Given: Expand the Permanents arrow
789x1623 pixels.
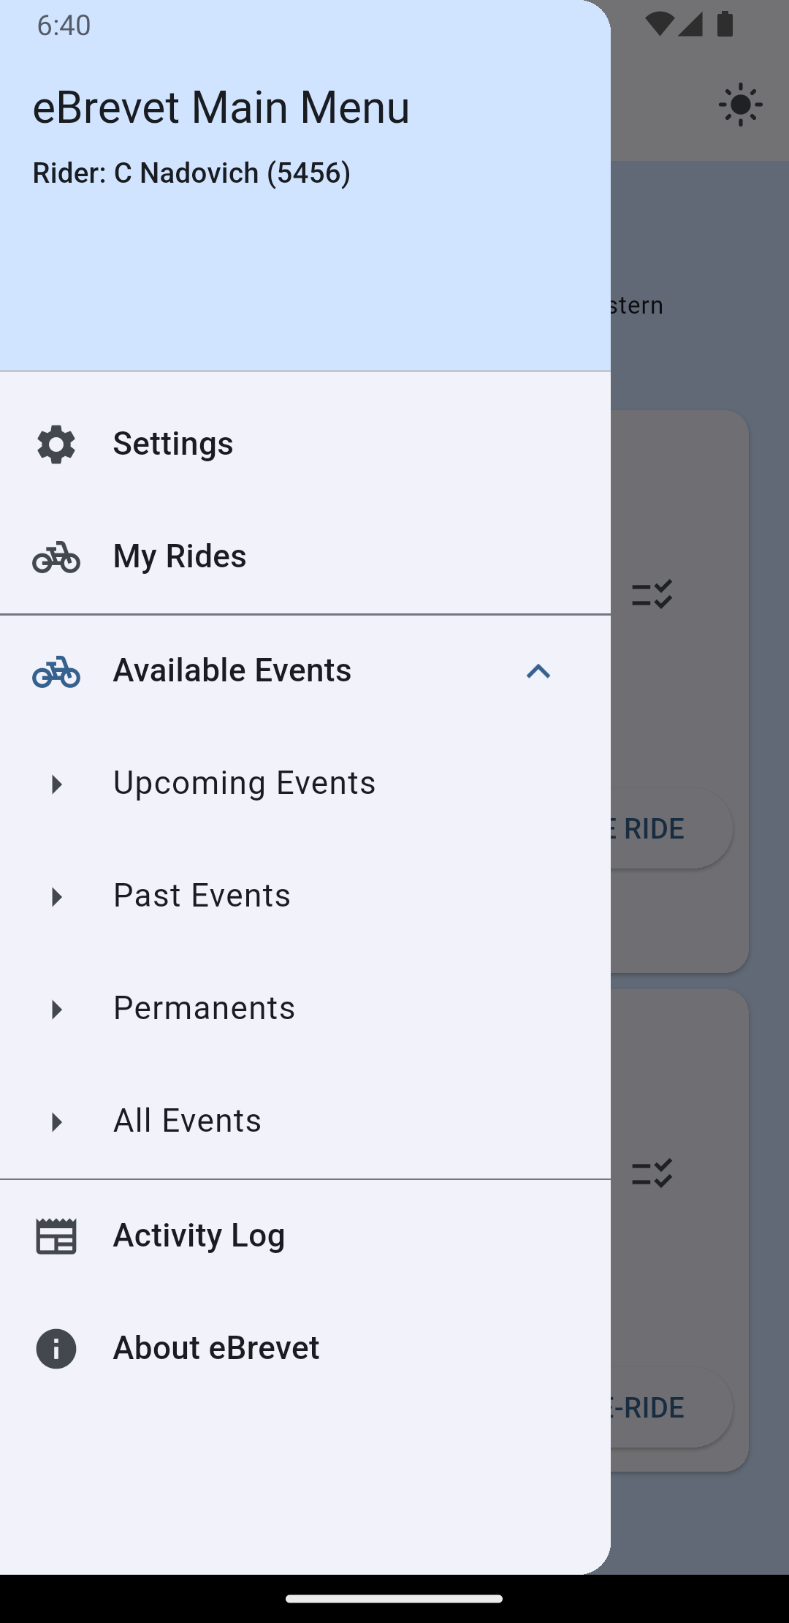Looking at the screenshot, I should (56, 1009).
